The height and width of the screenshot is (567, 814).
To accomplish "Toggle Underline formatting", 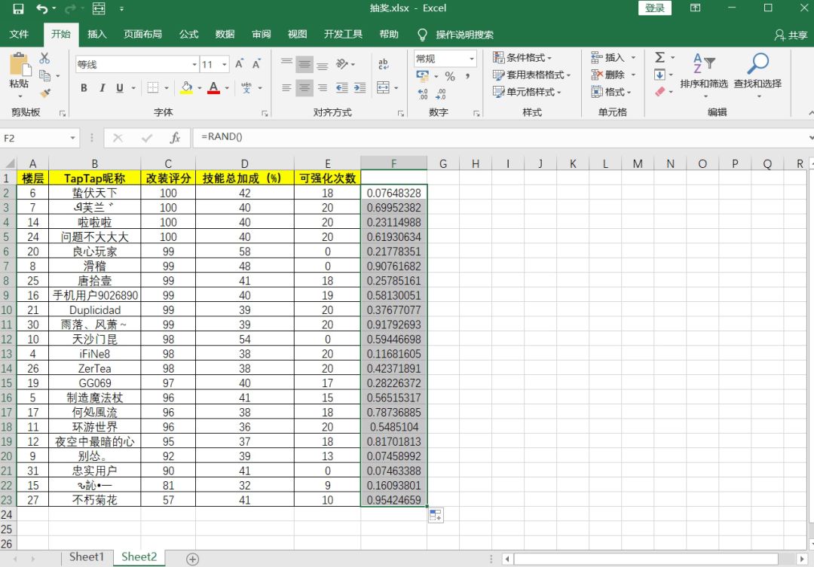I will [x=120, y=87].
